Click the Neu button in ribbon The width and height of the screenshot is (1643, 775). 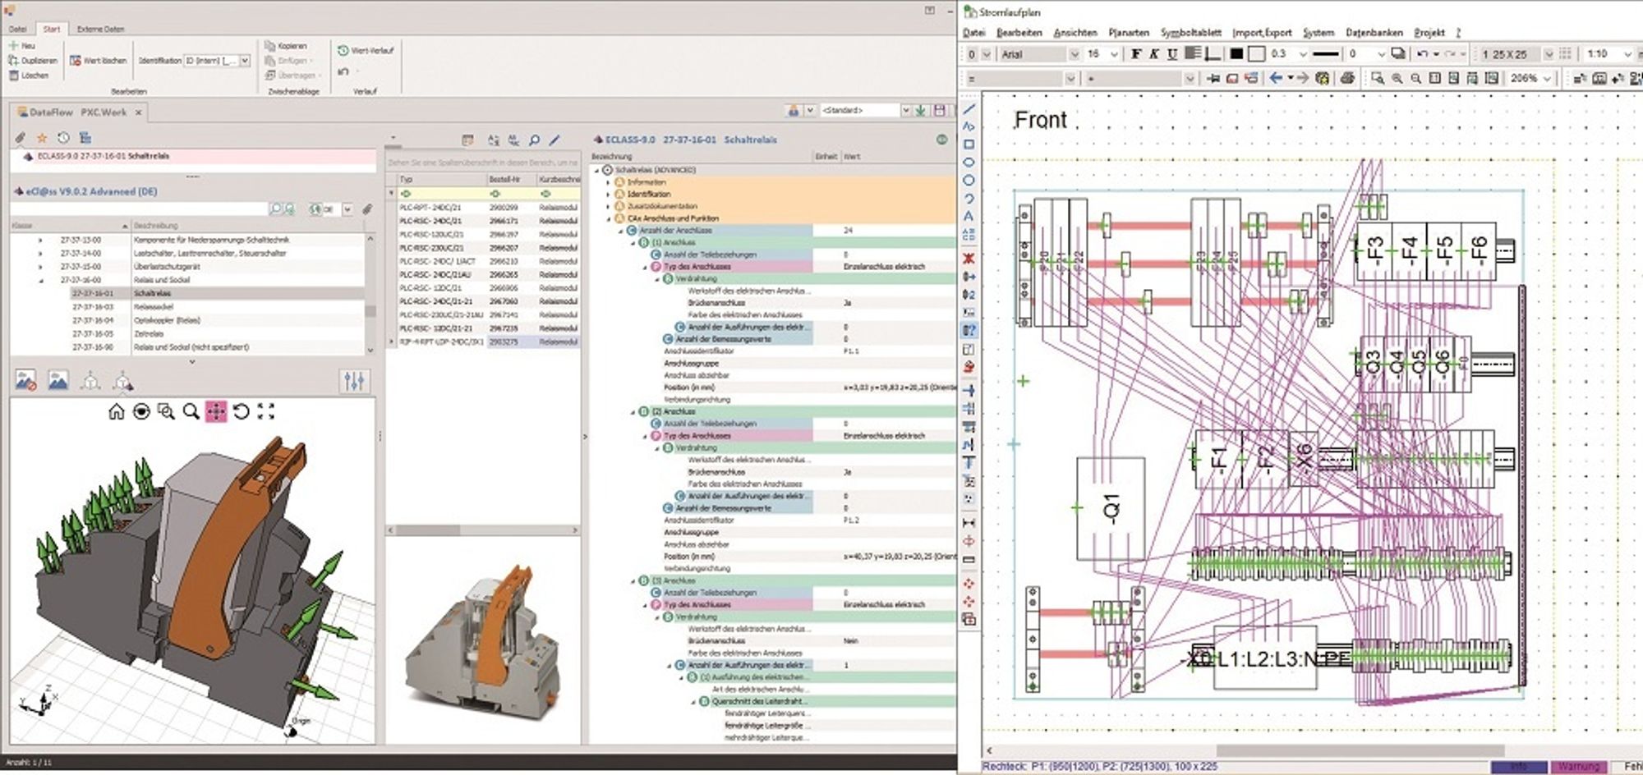tap(22, 46)
